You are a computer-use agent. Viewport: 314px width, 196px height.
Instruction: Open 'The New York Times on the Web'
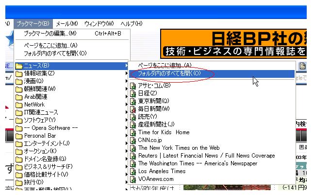pyautogui.click(x=179, y=148)
